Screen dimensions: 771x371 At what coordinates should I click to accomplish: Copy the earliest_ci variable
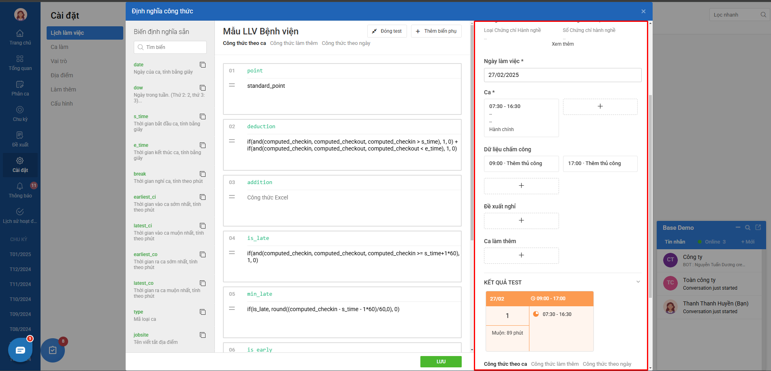pos(203,197)
